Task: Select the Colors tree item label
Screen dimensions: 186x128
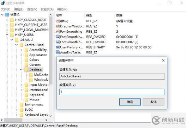Action: click(34, 60)
